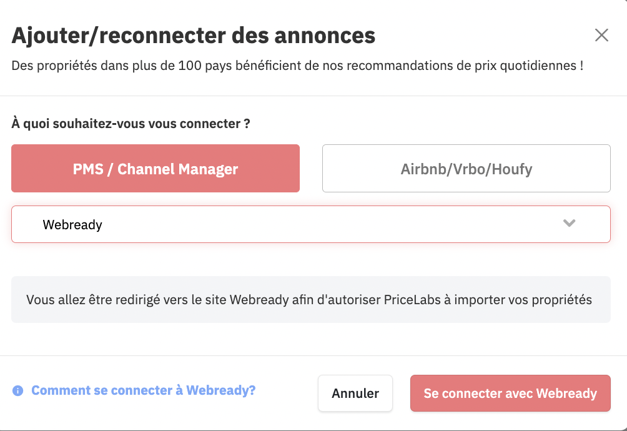Dismiss the dialog using the X icon

click(601, 35)
